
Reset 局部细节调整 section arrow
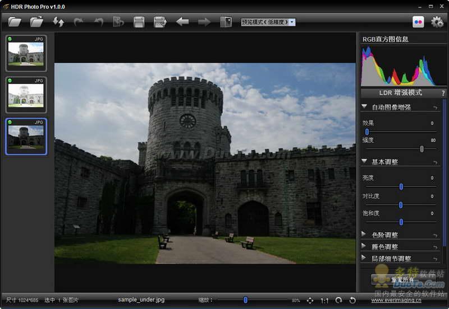tap(436, 259)
